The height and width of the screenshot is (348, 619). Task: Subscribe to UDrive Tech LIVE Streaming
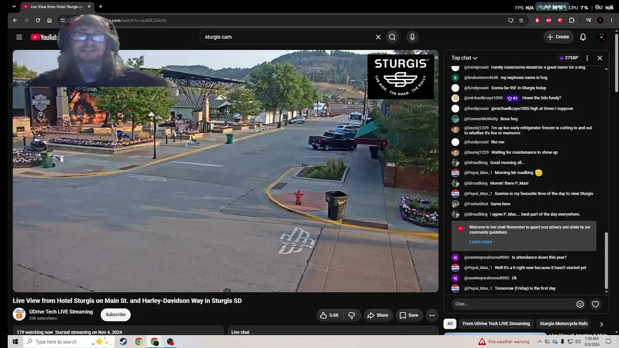pos(116,315)
